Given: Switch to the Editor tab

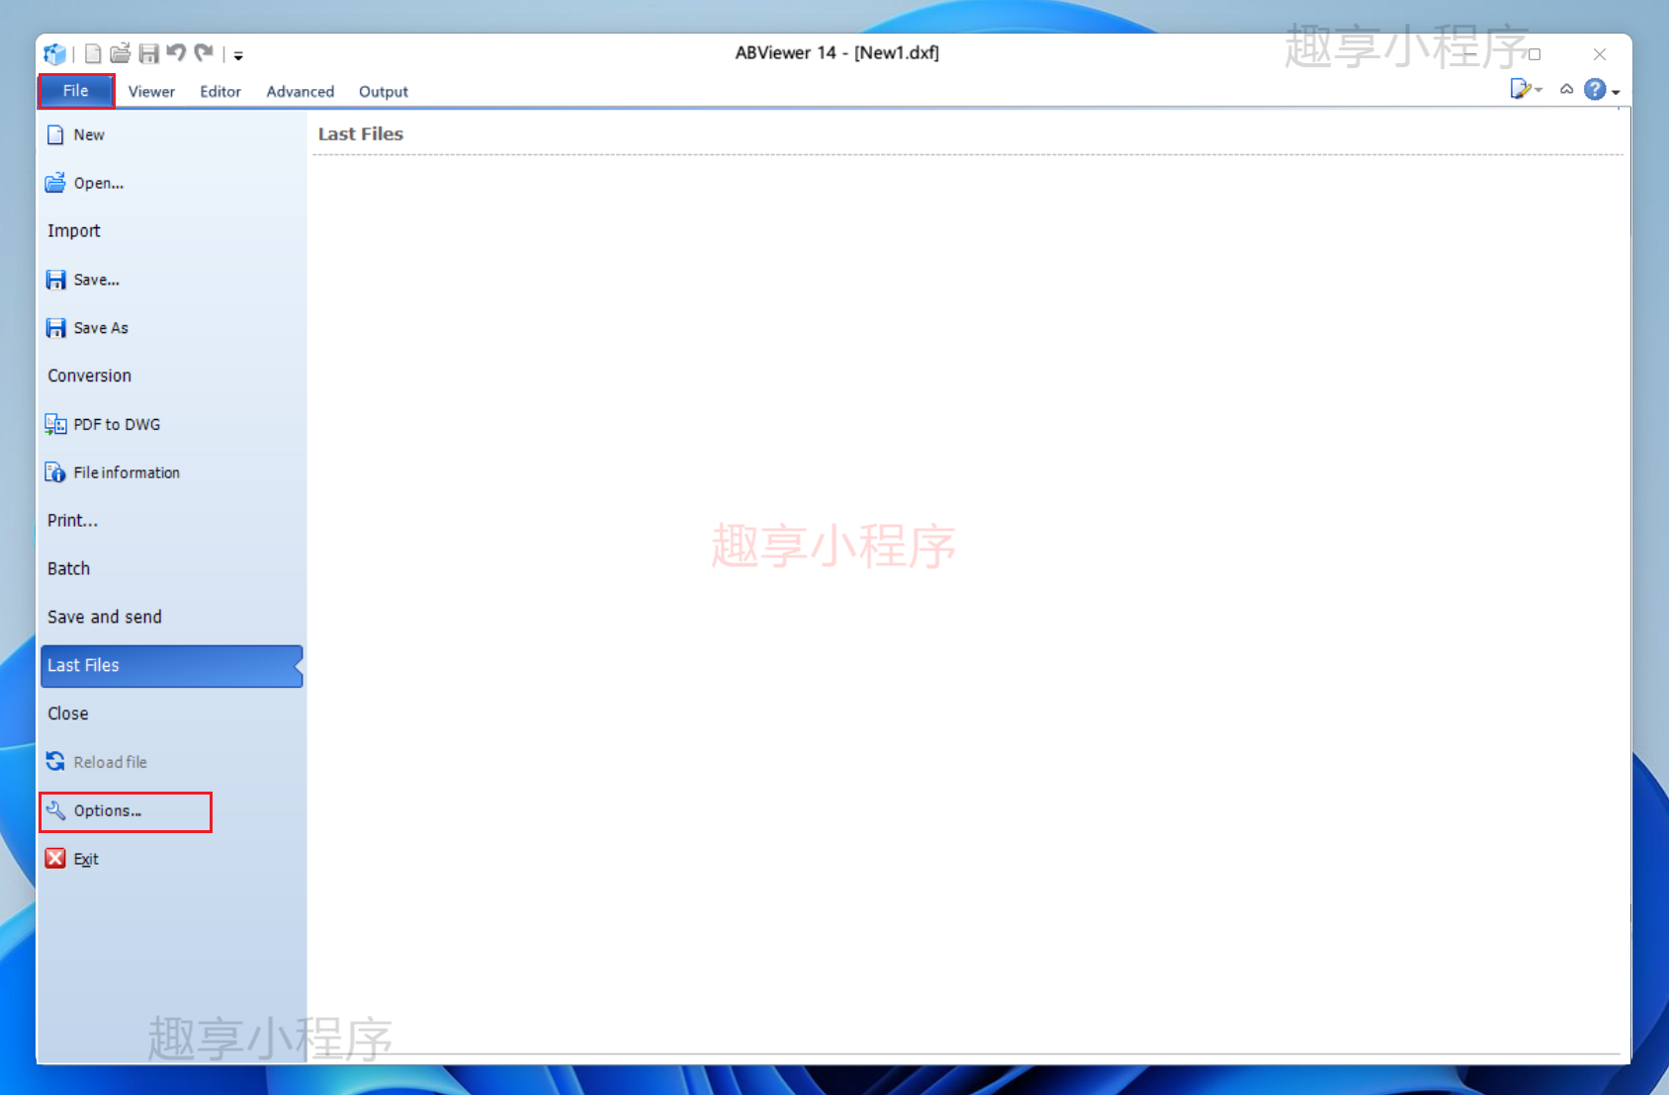Looking at the screenshot, I should [220, 91].
